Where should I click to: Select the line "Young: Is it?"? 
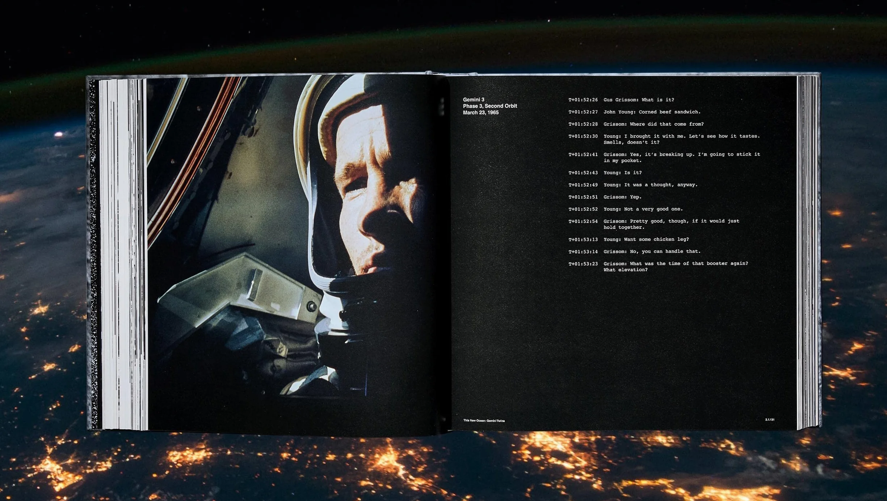[x=622, y=173]
